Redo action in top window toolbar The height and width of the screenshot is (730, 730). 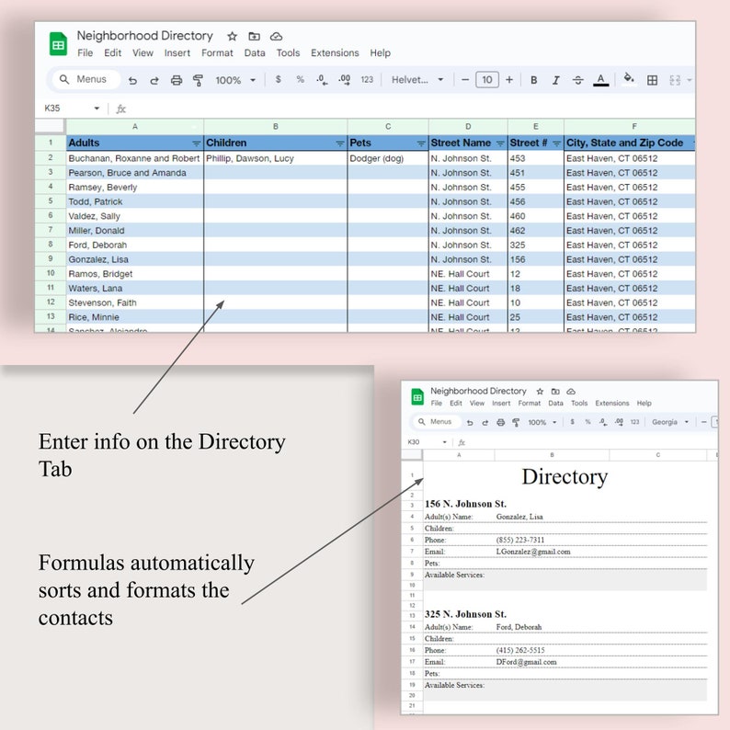click(x=154, y=80)
